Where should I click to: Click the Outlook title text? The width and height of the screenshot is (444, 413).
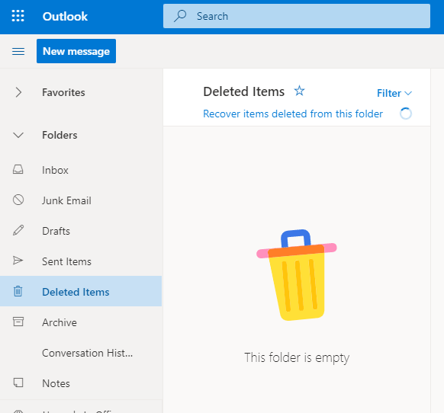point(65,17)
